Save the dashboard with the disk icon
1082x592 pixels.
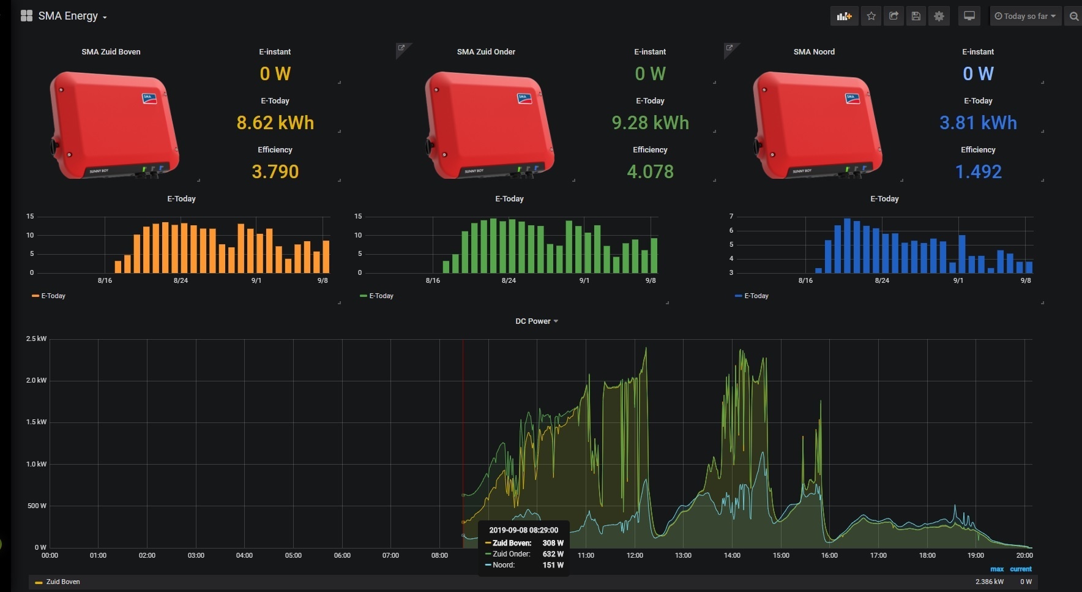[916, 17]
